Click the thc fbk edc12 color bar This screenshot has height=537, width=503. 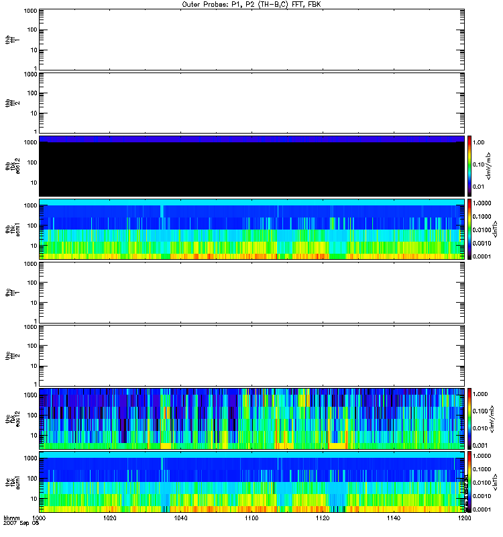click(x=469, y=419)
